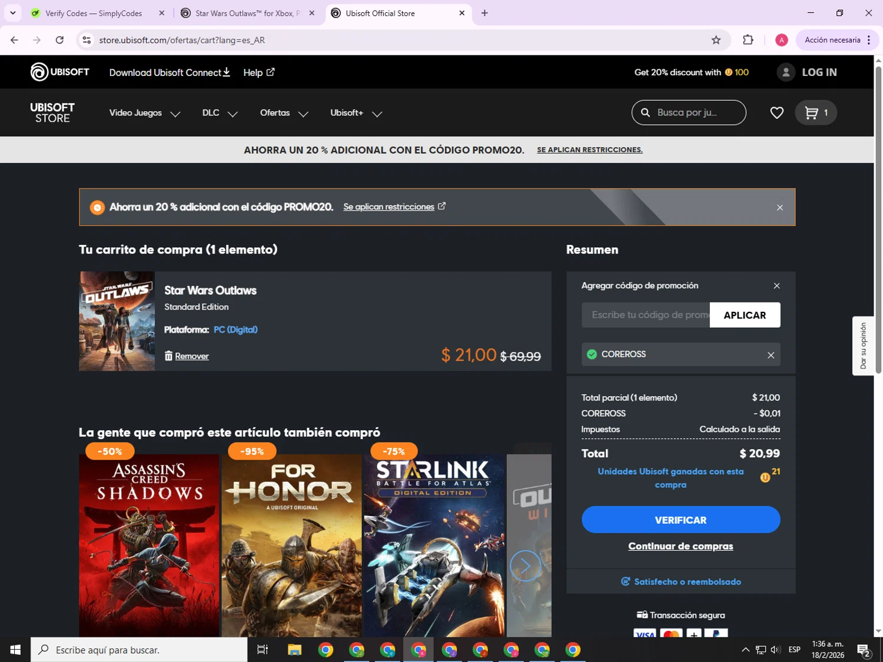Open the browser extensions icon

point(748,40)
